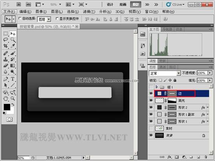Image resolution: width=215 pixels, height=161 pixels.
Task: Select the Crop tool
Action: (5, 46)
